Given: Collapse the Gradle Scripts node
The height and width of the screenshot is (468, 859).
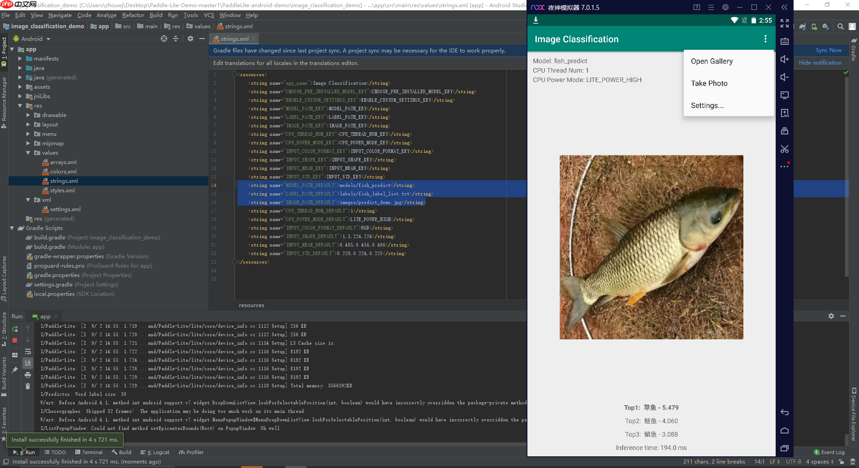Looking at the screenshot, I should (12, 228).
